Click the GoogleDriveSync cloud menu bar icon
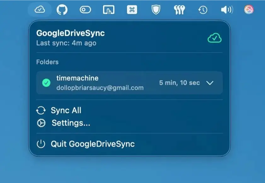 click(39, 10)
